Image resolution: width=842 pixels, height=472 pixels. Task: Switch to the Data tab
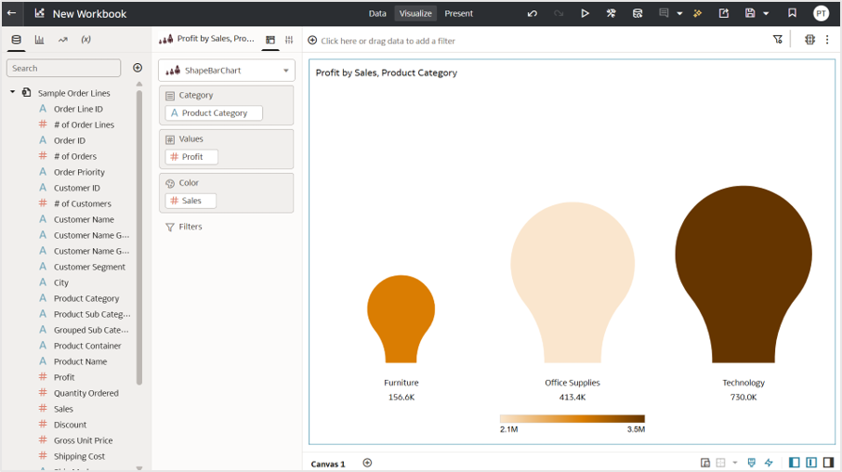(x=377, y=14)
